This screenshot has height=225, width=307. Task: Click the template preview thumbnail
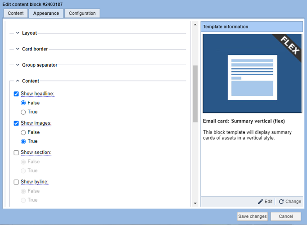(x=253, y=73)
